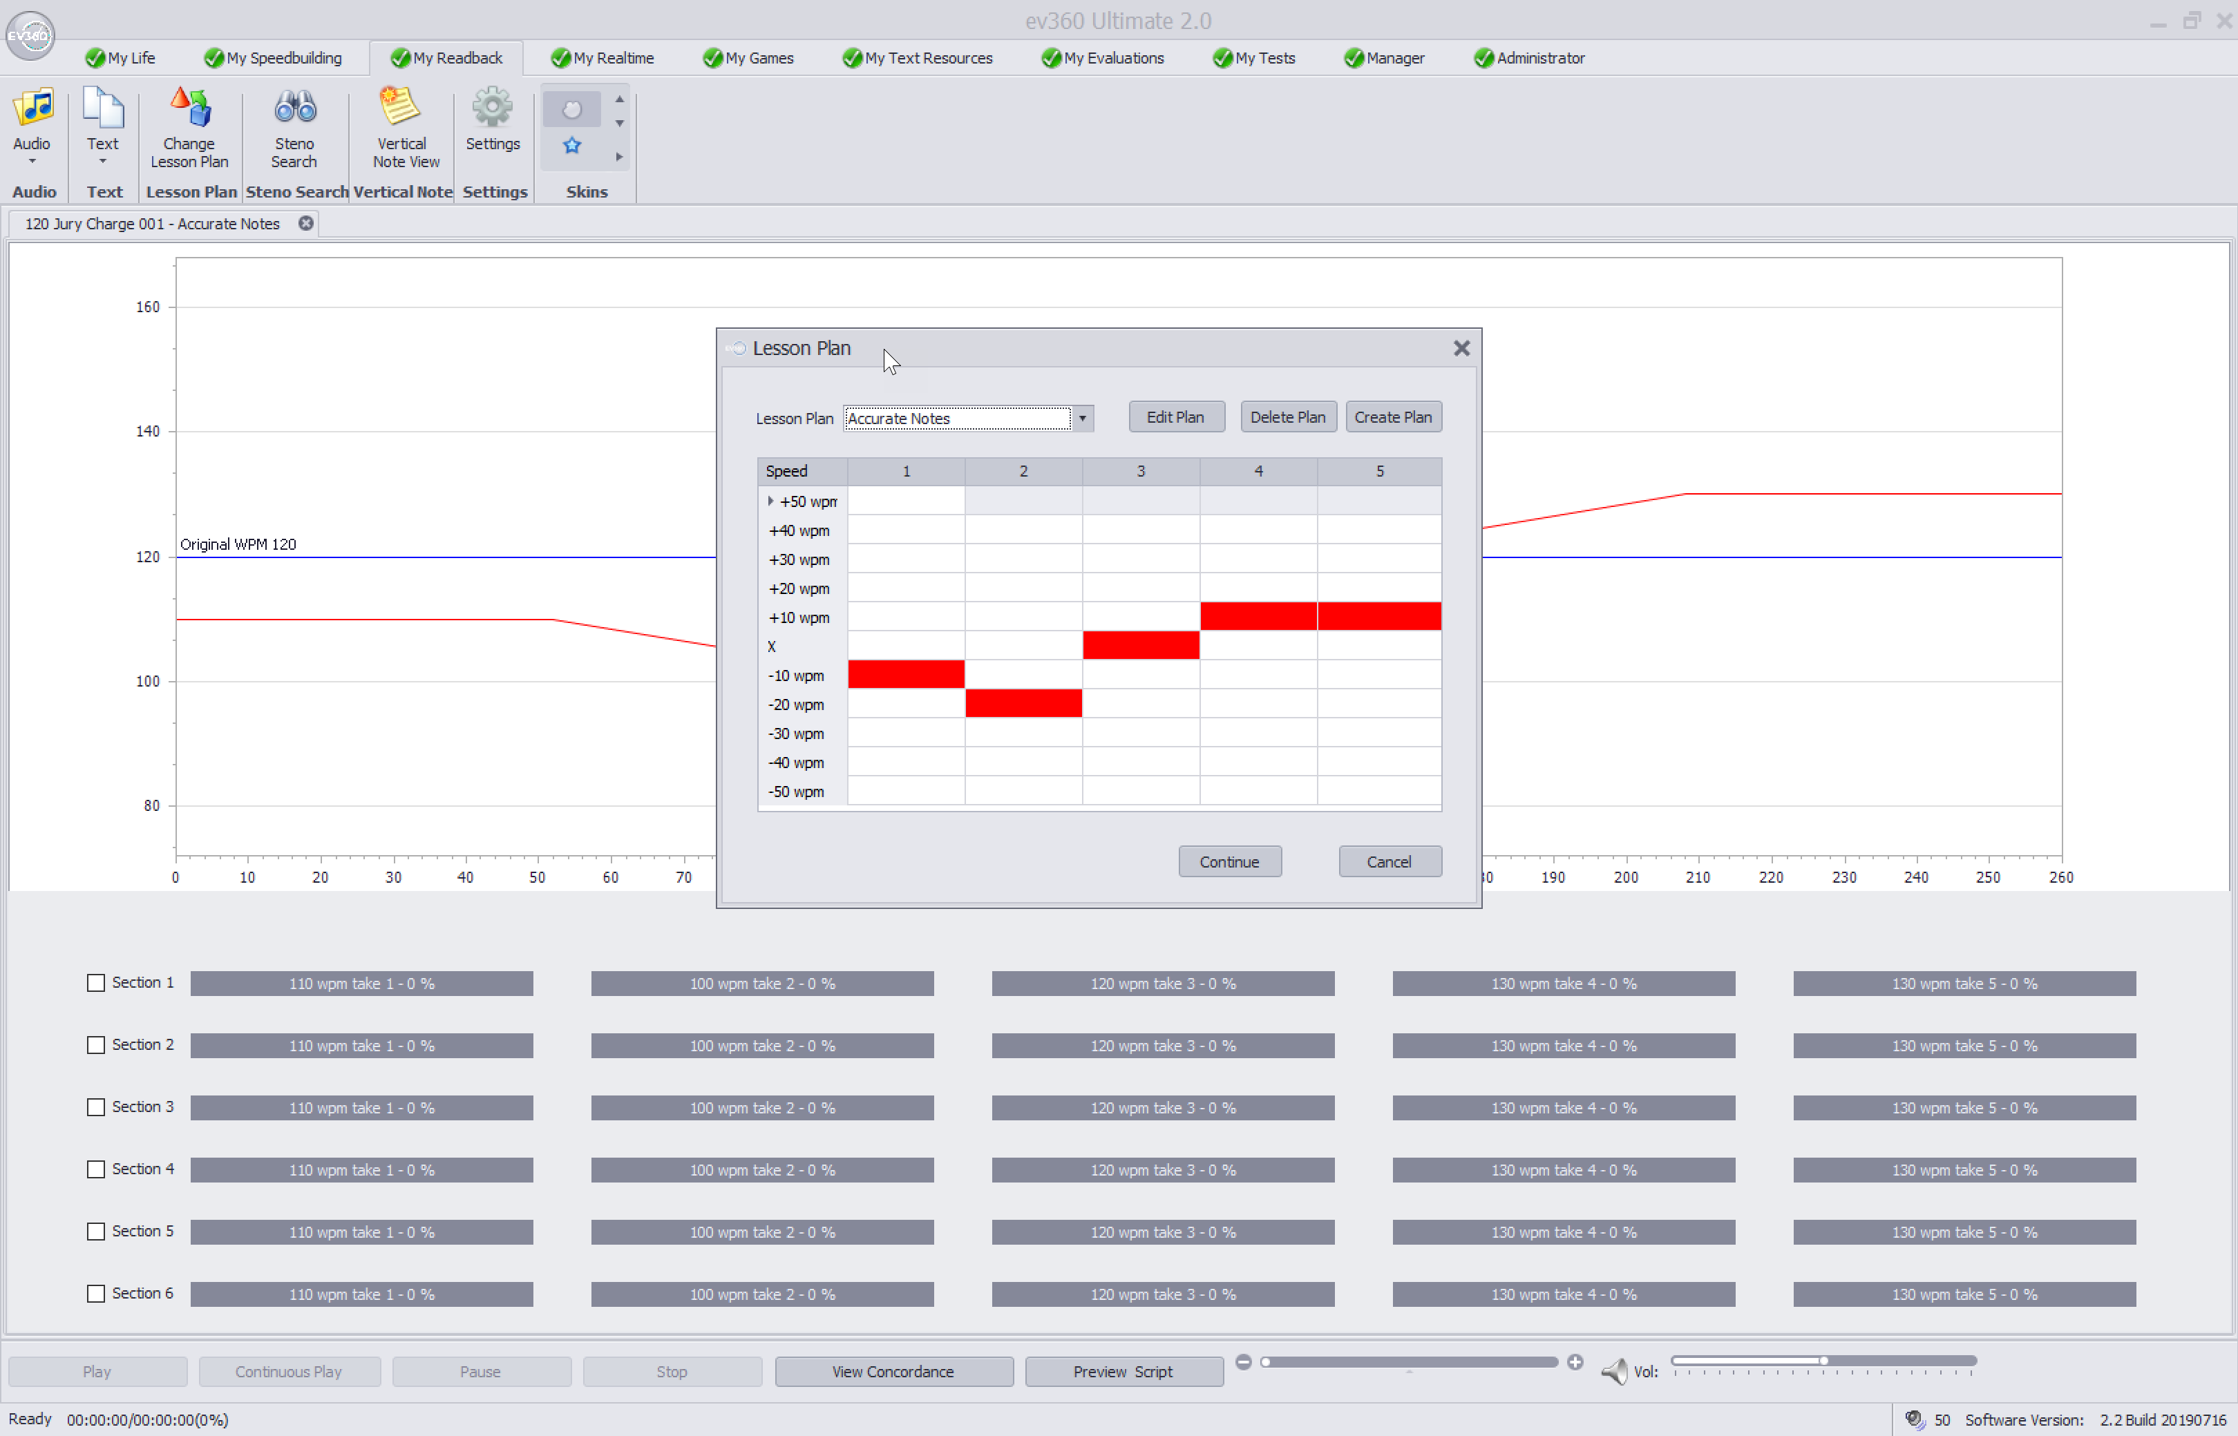
Task: Click the Stop button
Action: (x=672, y=1372)
